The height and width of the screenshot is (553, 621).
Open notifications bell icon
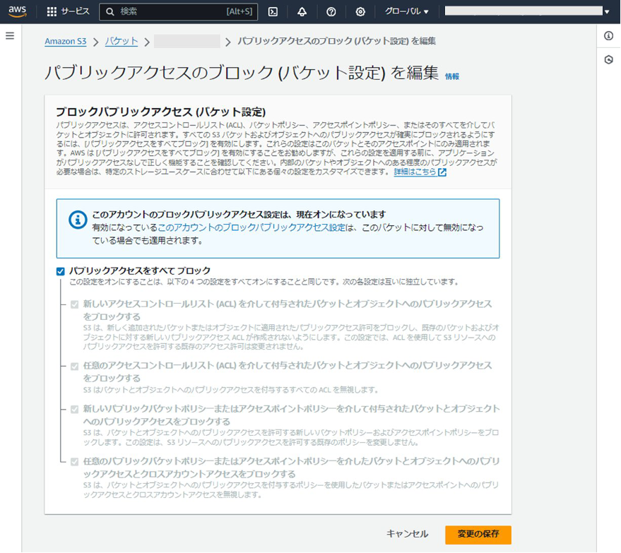point(302,12)
